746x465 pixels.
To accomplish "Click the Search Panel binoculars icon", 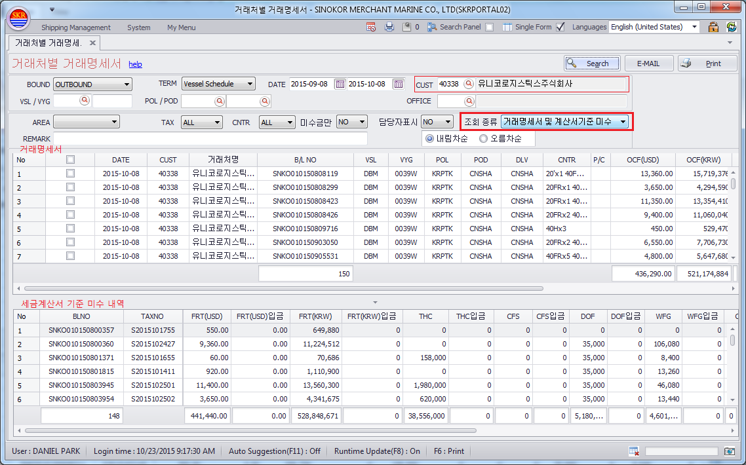I will click(x=432, y=27).
